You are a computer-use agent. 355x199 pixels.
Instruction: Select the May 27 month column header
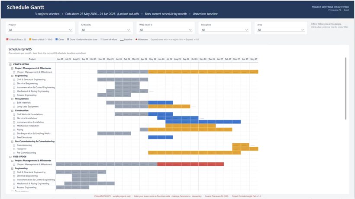(254, 59)
